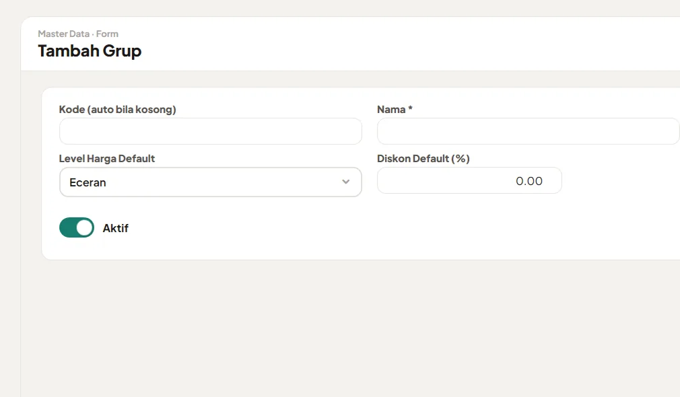This screenshot has width=680, height=397.
Task: Click the "Aktif" label text
Action: pos(115,228)
